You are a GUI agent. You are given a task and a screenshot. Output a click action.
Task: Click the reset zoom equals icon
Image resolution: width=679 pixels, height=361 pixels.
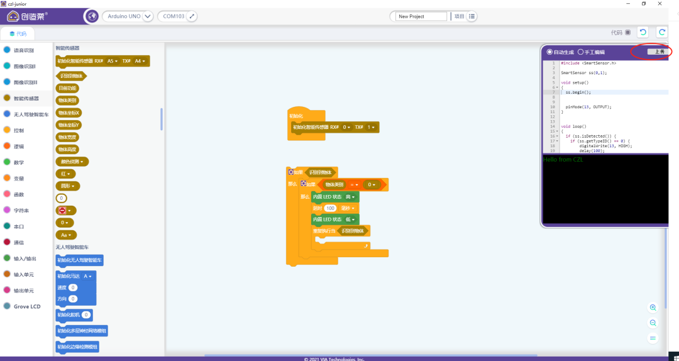[653, 338]
